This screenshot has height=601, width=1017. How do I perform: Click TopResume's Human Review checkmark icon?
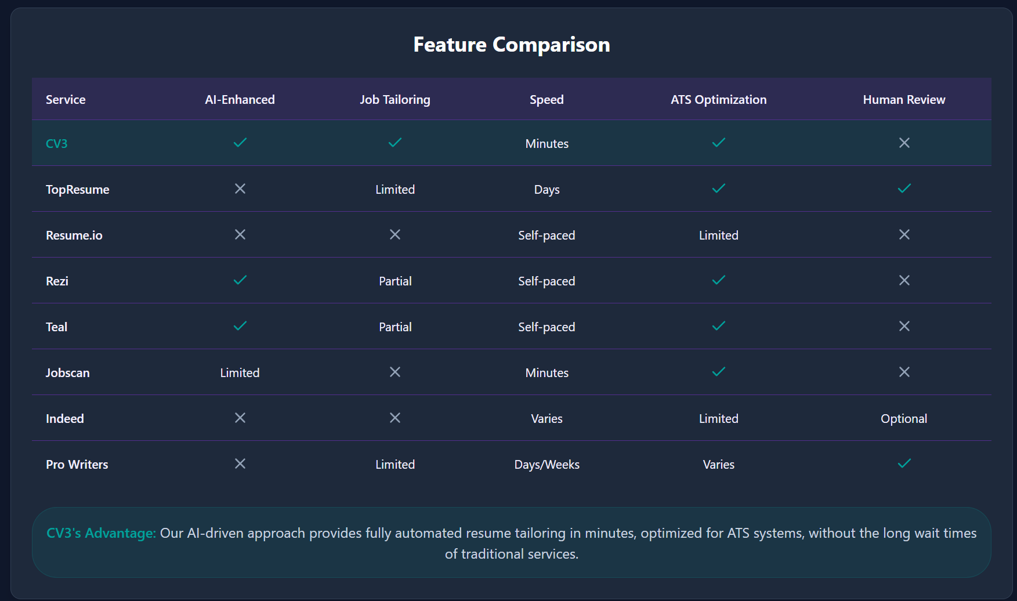click(x=904, y=189)
